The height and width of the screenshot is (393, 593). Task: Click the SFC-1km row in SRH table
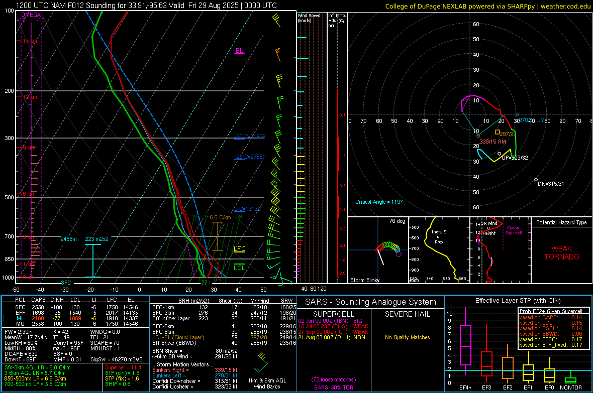[x=224, y=307]
